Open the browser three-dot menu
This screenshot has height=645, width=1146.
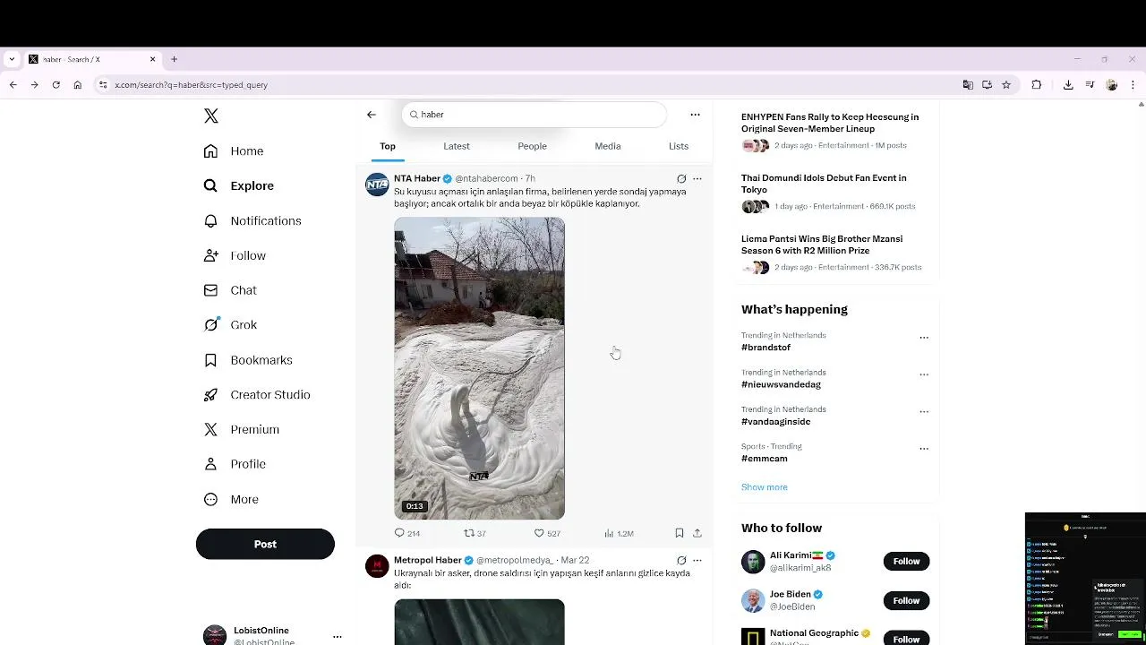pyautogui.click(x=1133, y=85)
